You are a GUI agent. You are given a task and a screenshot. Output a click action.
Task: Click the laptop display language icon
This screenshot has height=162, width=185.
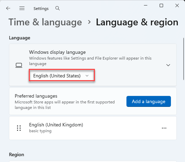(19, 65)
